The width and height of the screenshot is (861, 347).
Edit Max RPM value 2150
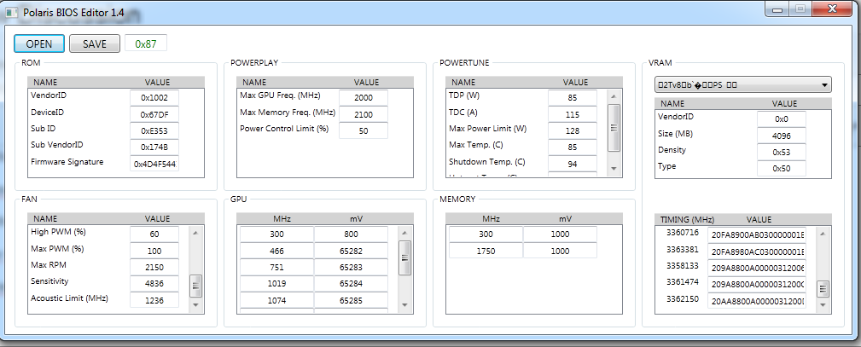154,268
